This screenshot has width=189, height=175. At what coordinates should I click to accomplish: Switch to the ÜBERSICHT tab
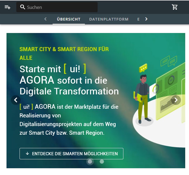tap(69, 19)
